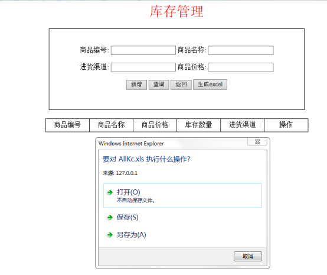Click the 新增 button
This screenshot has width=327, height=275.
point(136,85)
